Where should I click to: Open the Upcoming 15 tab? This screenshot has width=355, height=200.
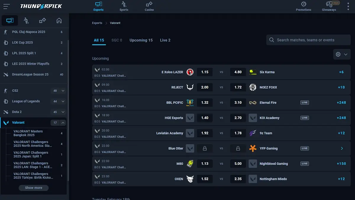point(141,40)
